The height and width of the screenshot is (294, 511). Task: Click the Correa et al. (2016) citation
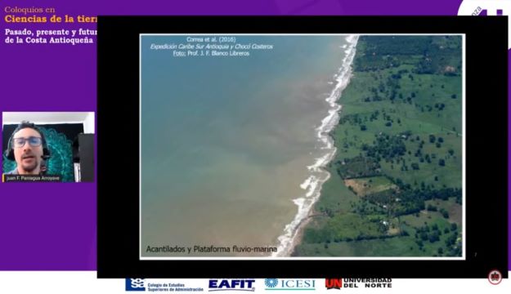coord(211,39)
